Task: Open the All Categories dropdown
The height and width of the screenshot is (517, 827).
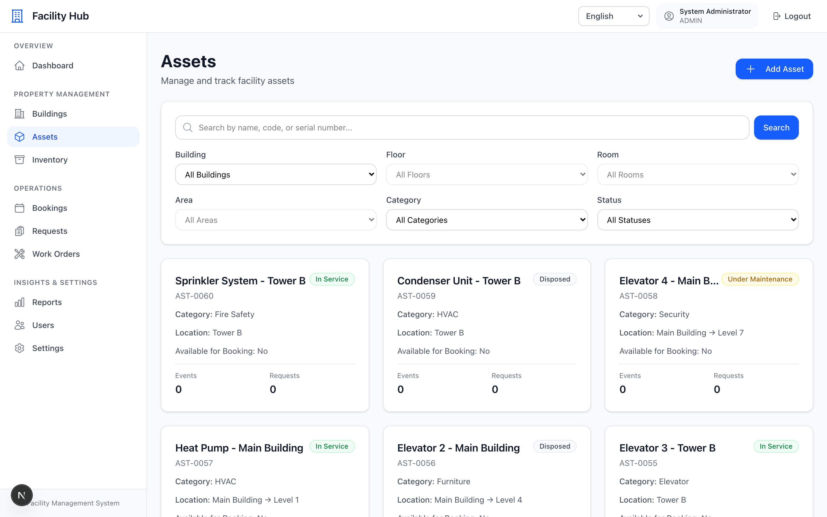Action: point(487,220)
